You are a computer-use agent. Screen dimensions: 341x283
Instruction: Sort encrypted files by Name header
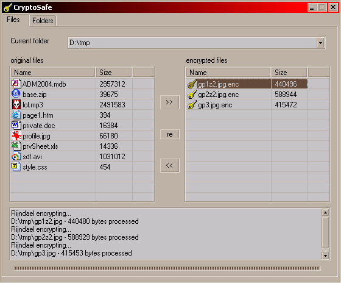coord(228,73)
